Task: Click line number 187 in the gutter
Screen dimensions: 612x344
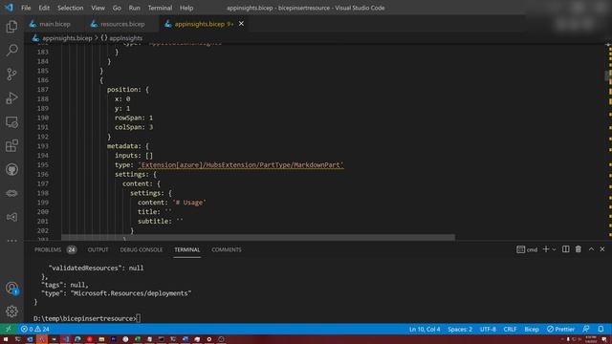Action: point(42,89)
